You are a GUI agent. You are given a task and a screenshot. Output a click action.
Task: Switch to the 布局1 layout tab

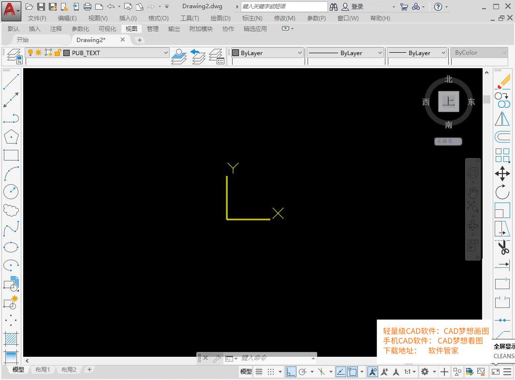42,369
